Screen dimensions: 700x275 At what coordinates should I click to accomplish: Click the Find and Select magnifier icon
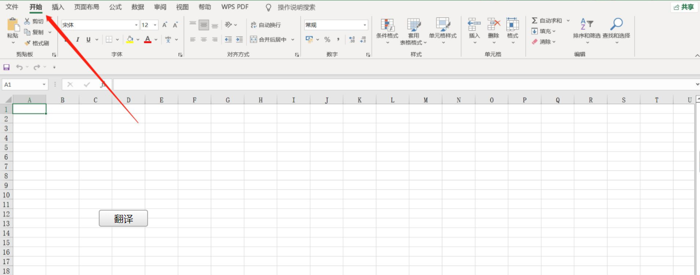pyautogui.click(x=616, y=25)
